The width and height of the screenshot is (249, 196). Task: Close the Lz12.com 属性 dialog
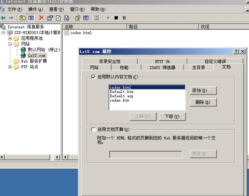[x=243, y=51]
